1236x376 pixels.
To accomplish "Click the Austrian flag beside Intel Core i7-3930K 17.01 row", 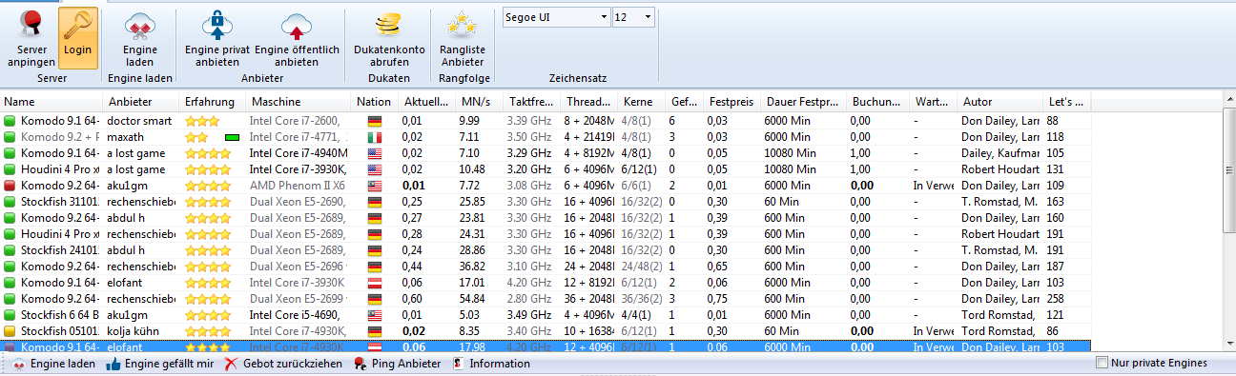I will [374, 283].
